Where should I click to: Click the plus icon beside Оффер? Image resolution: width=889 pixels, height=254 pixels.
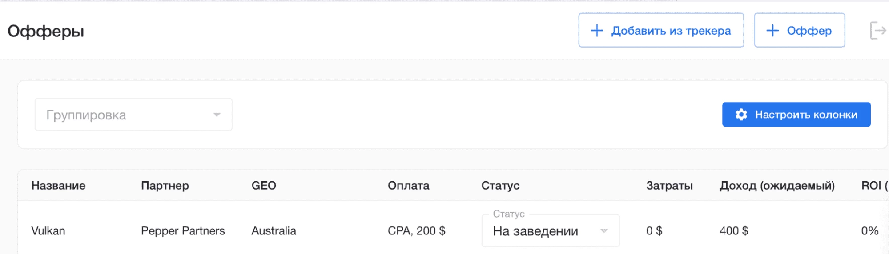click(773, 30)
